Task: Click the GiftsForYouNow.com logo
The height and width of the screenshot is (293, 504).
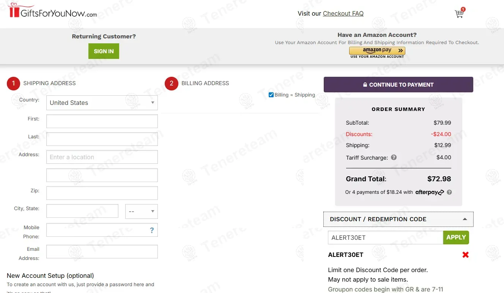Action: (x=53, y=11)
